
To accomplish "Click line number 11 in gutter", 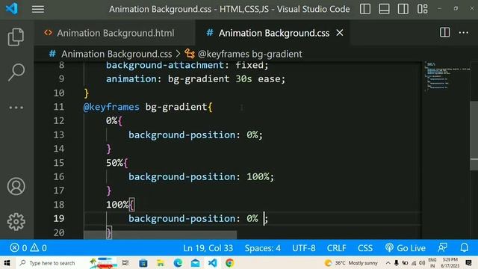I will 59,107.
